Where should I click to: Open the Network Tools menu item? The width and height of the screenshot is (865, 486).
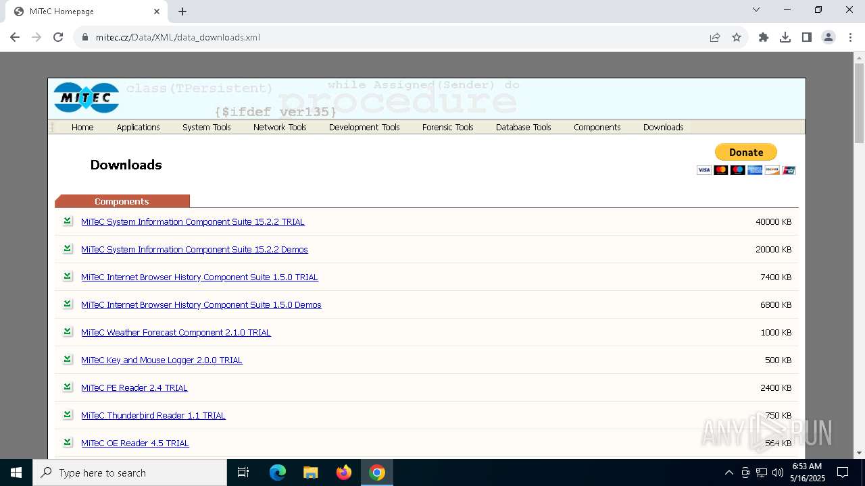pyautogui.click(x=280, y=127)
